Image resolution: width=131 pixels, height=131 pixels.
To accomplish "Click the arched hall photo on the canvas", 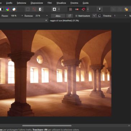I will click(56, 73).
